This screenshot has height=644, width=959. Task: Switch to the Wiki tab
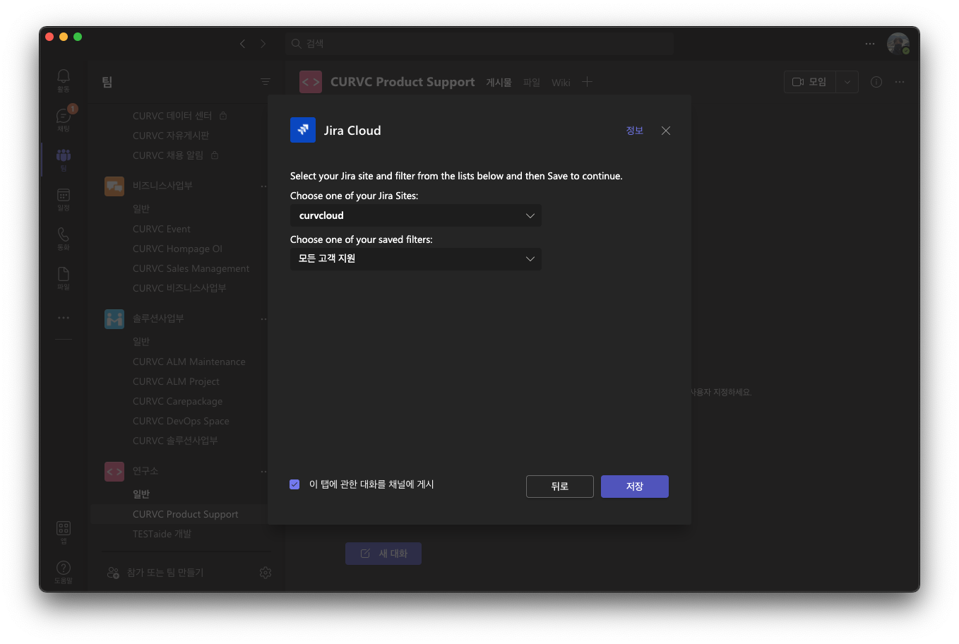pos(561,83)
